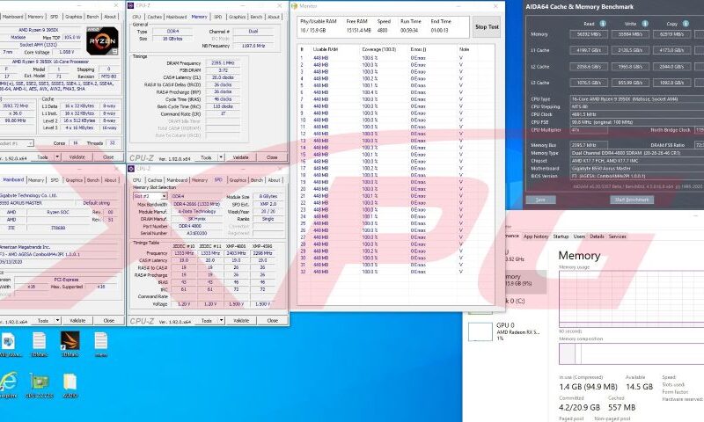The width and height of the screenshot is (704, 422).
Task: Click the Memory usage graph in Task Manager
Action: click(631, 299)
